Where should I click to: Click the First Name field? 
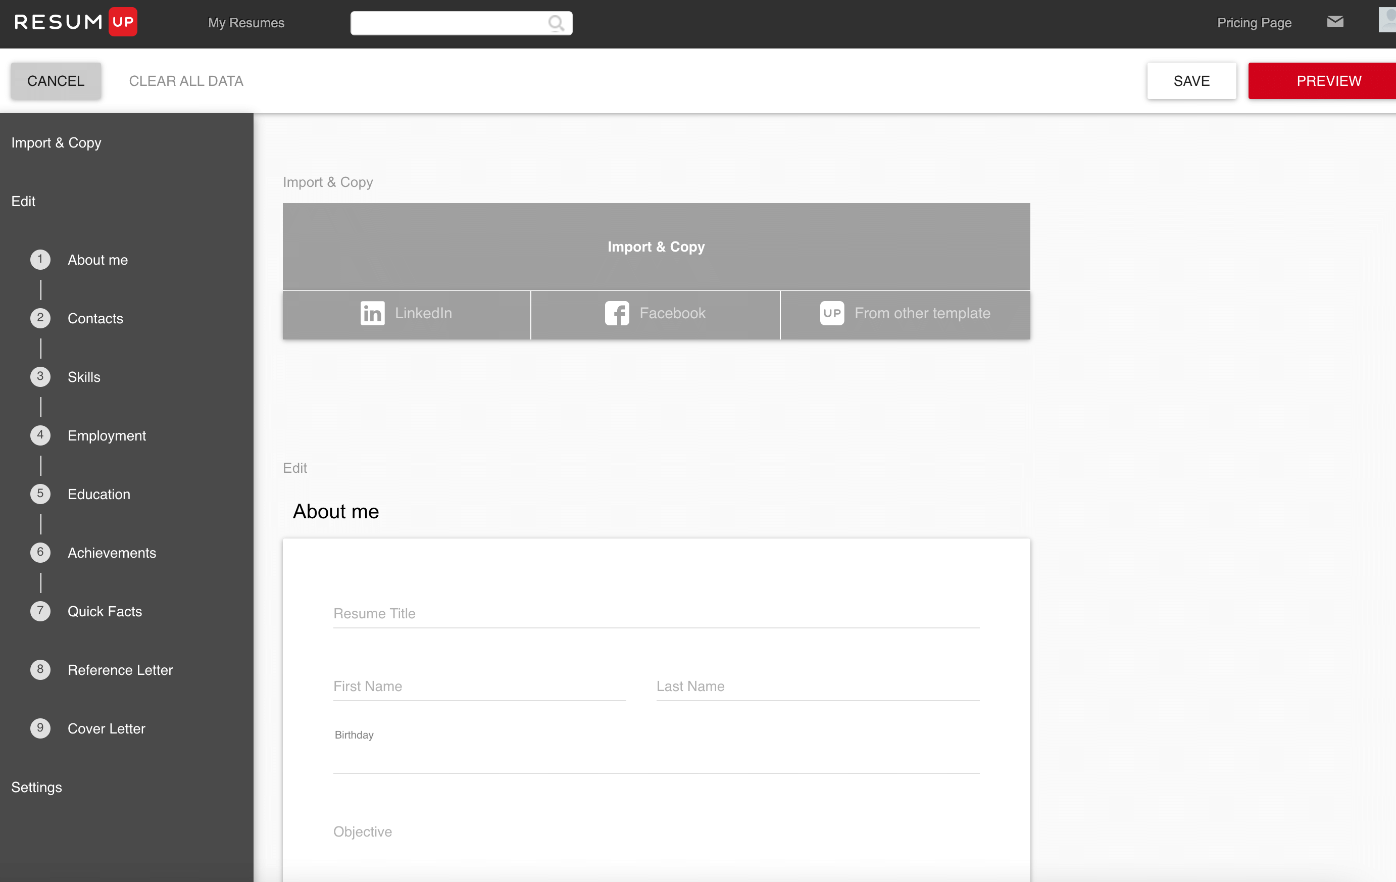(x=479, y=687)
